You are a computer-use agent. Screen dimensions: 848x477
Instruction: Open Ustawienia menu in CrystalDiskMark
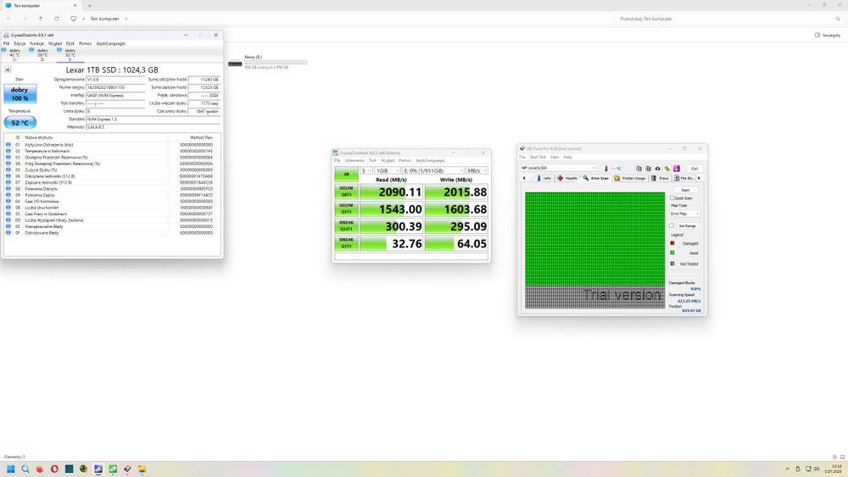click(x=354, y=160)
